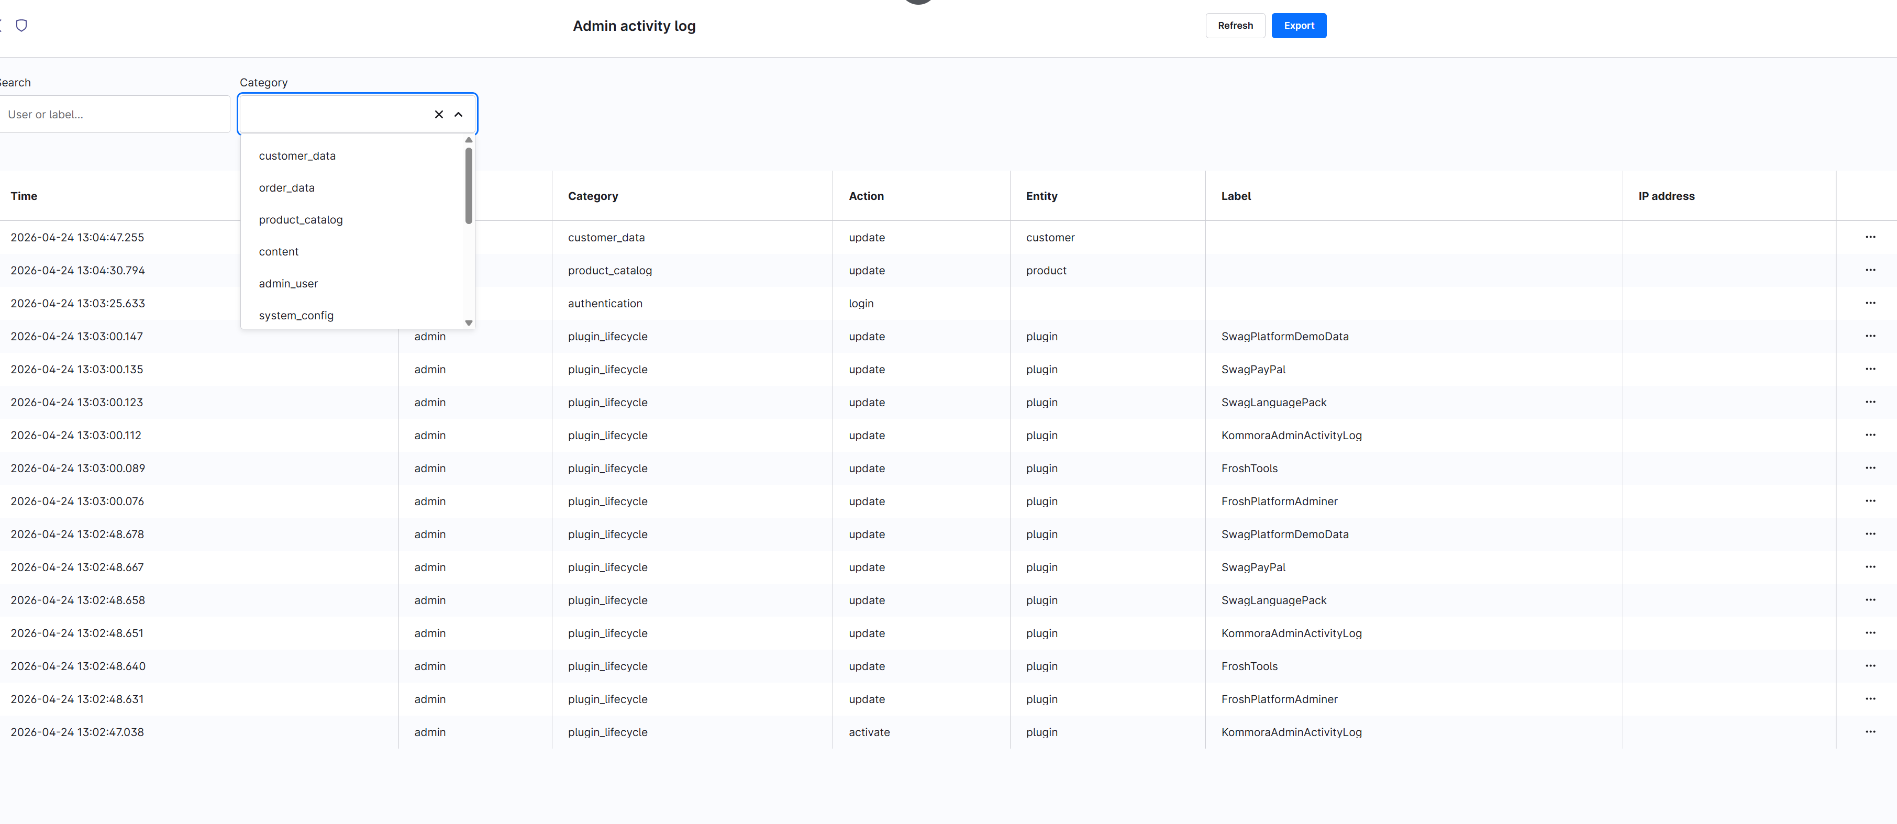Click the Action column header
Screen dimensions: 1897x824
coord(866,196)
